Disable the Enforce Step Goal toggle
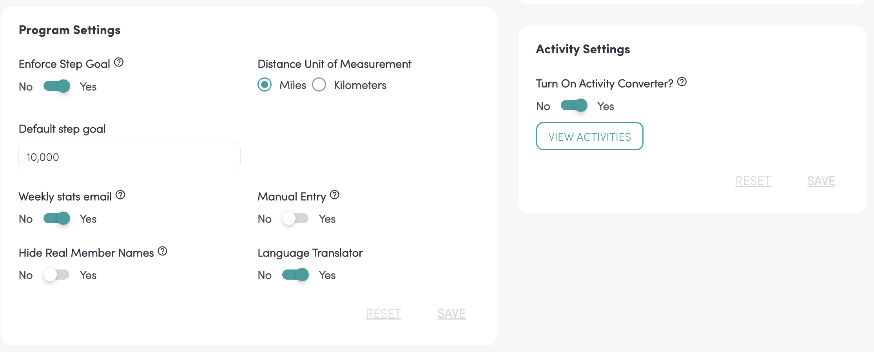Viewport: 874px width, 352px height. coord(57,86)
